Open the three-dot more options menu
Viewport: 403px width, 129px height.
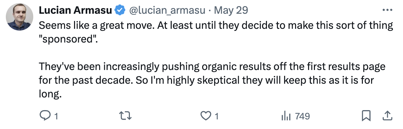tap(388, 10)
